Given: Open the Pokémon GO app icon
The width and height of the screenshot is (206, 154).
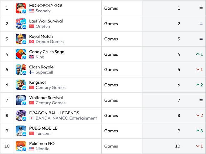Looking at the screenshot, I should pos(21,146).
